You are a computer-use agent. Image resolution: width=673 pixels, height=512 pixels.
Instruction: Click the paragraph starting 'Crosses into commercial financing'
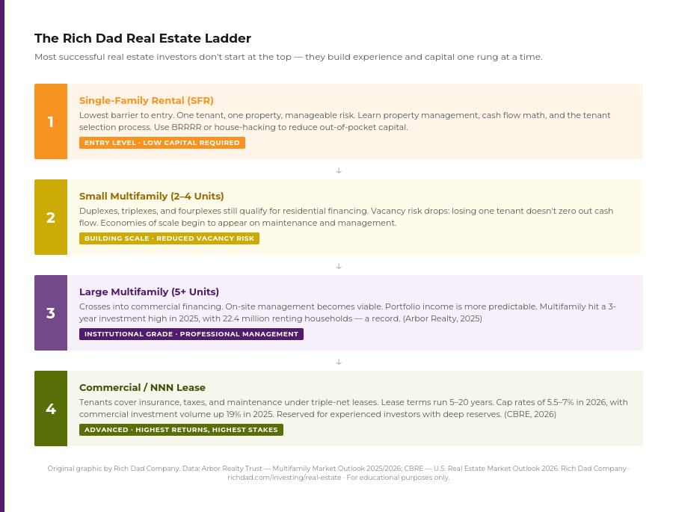(x=348, y=312)
